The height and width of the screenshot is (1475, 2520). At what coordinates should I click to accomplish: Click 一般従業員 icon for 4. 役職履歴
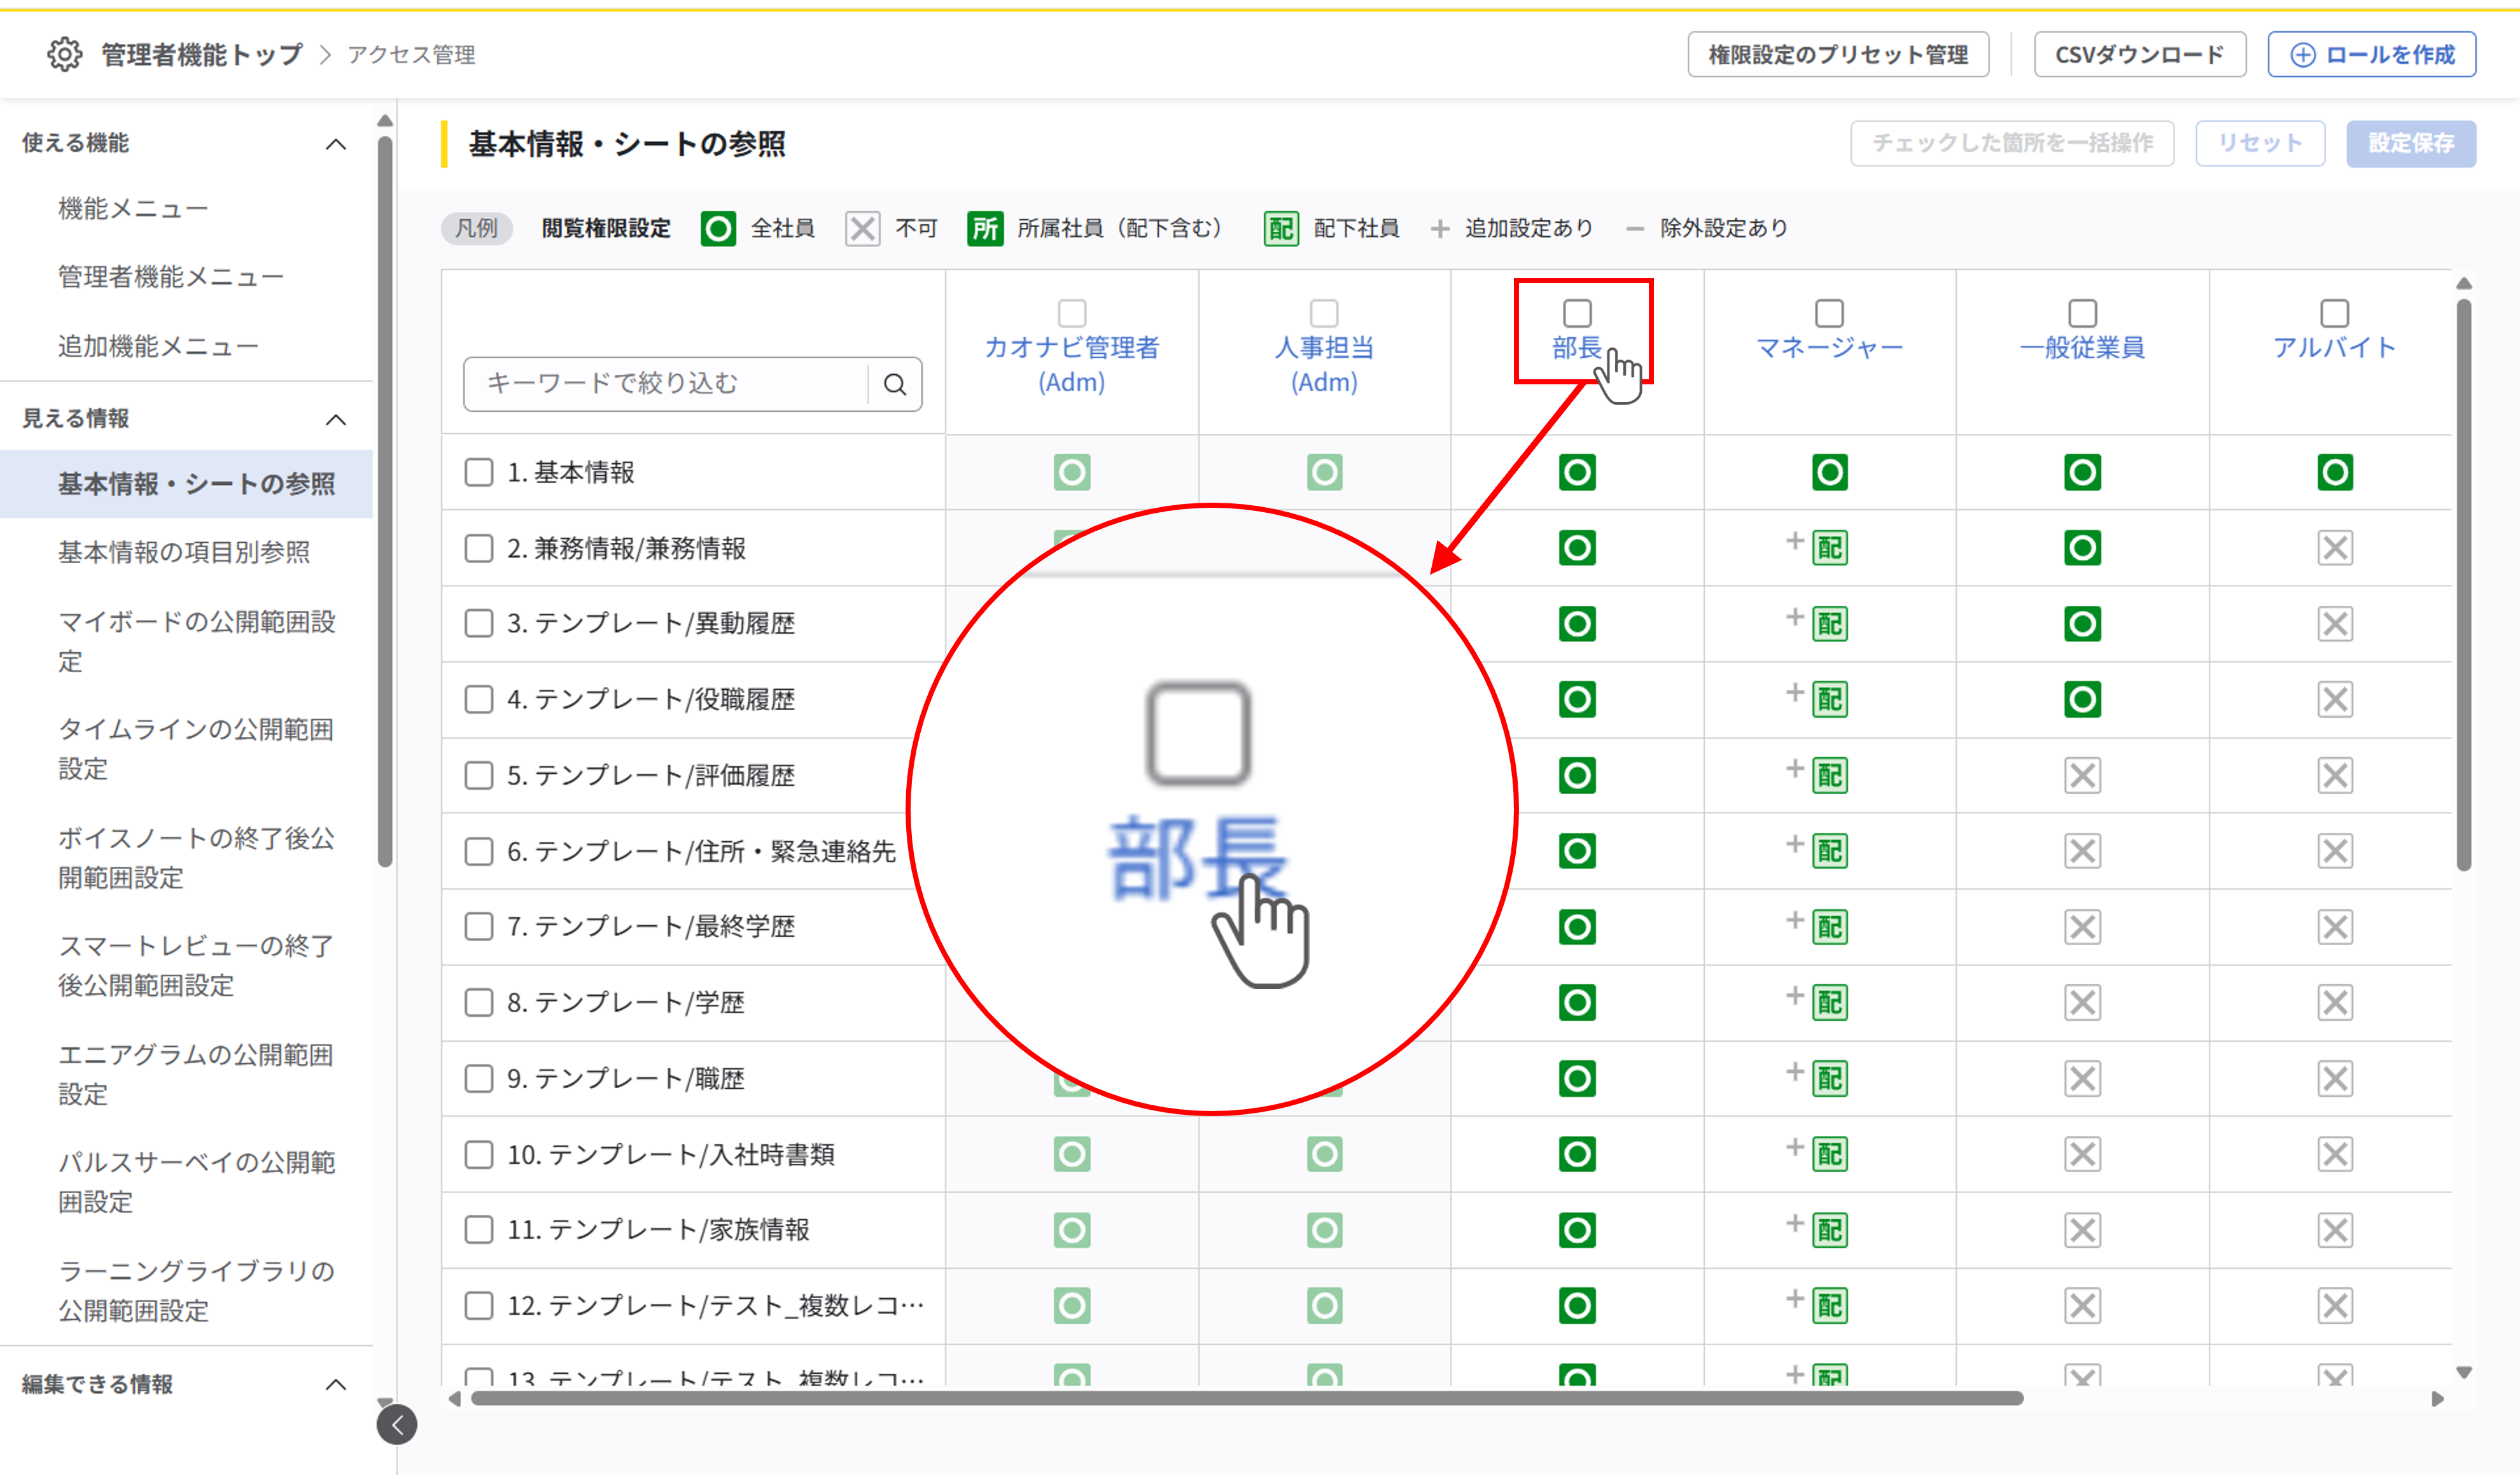point(2082,699)
